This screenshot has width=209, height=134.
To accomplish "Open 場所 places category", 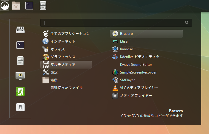I will point(66,80).
